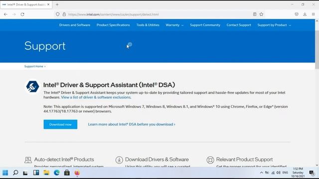
Task: Click the ENG language indicator
Action: click(x=285, y=173)
